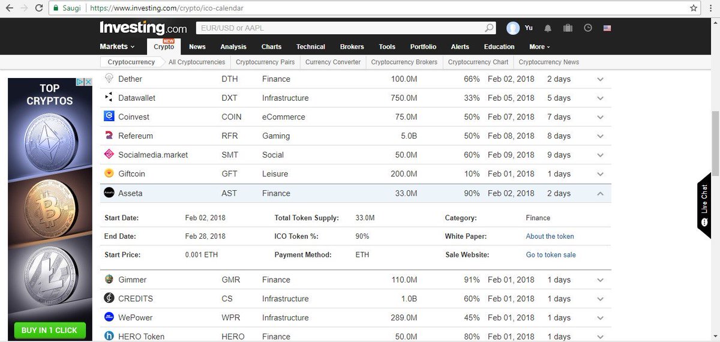Open the About the token link

point(550,236)
